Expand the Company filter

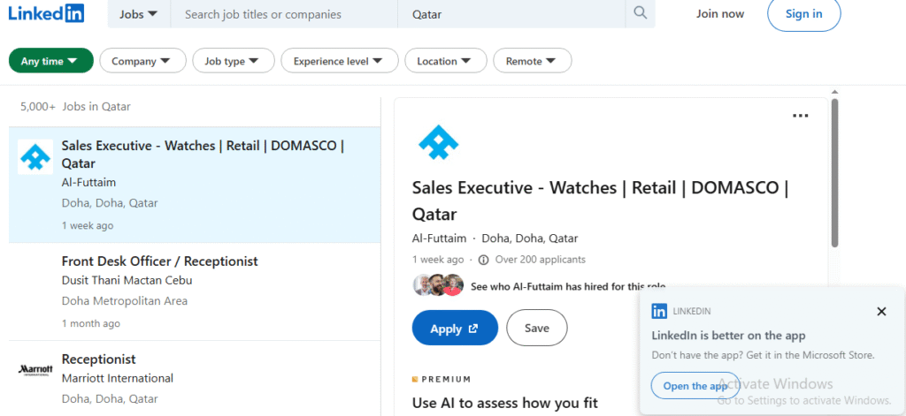coord(142,61)
